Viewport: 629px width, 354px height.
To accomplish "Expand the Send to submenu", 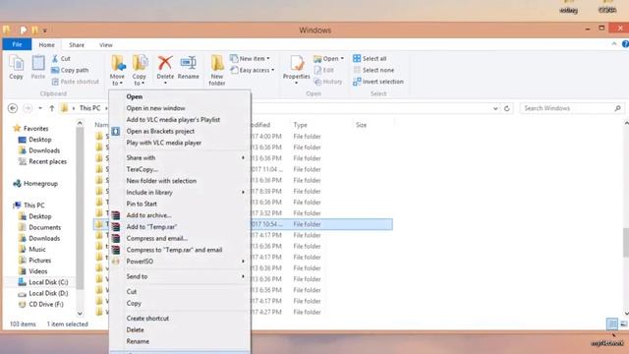I will coord(243,276).
